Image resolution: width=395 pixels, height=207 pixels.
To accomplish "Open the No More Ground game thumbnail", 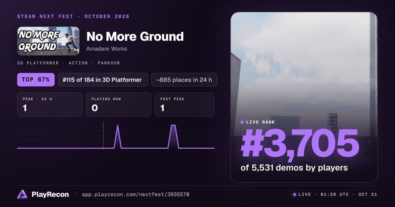I will point(48,41).
